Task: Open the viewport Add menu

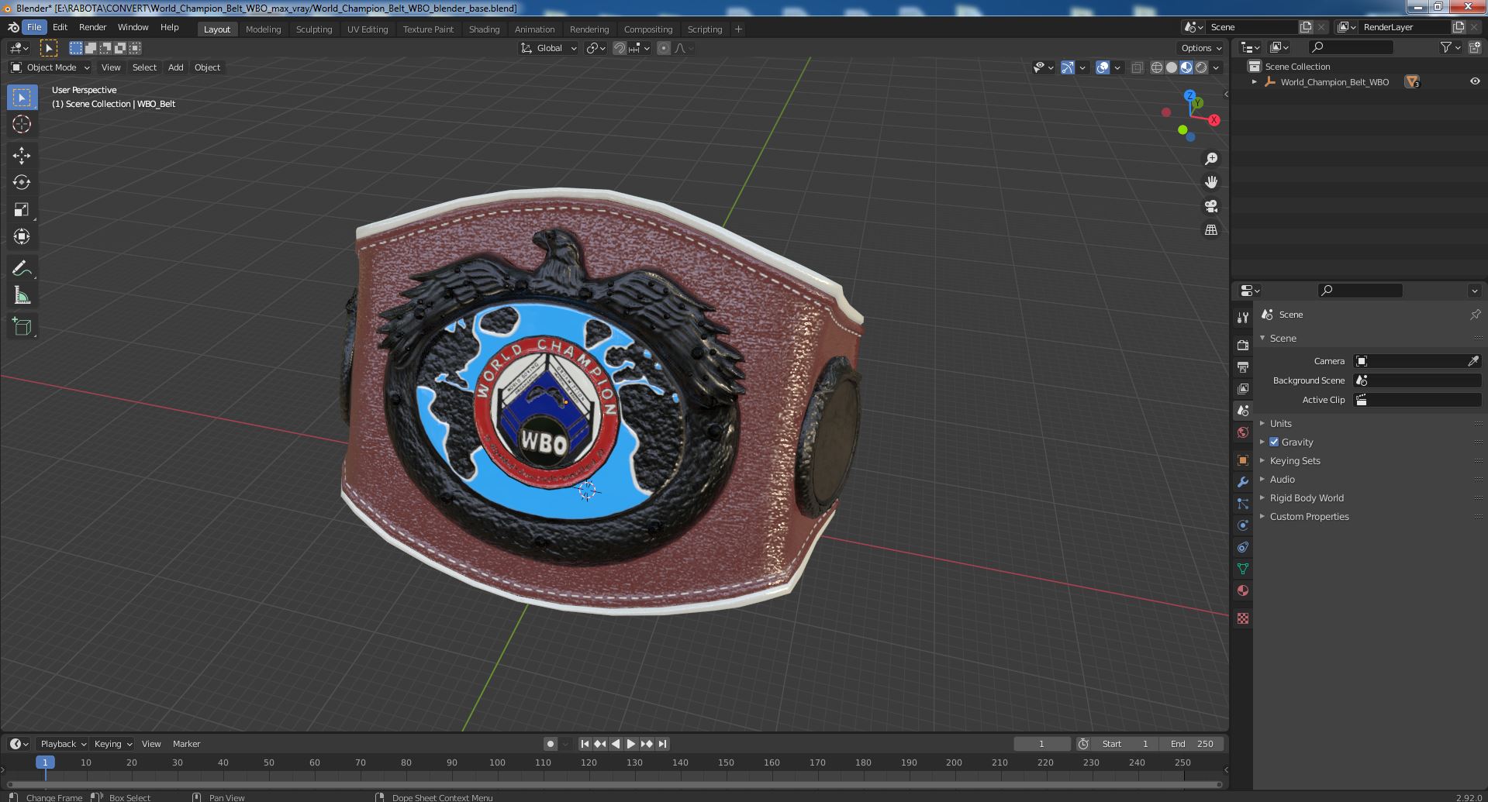Action: 176,67
